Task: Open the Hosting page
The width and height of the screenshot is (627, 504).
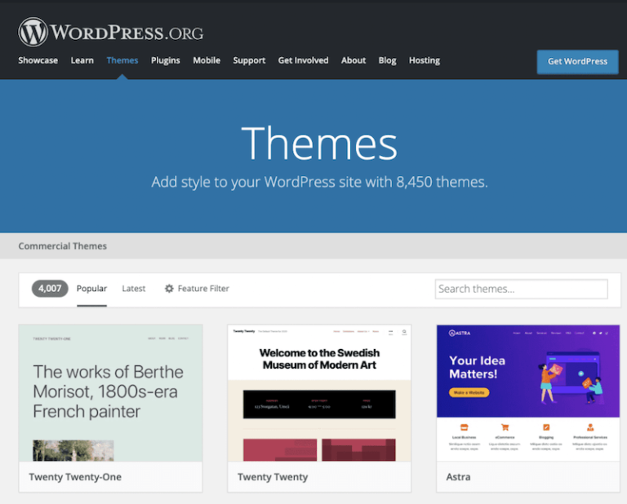Action: (x=425, y=60)
